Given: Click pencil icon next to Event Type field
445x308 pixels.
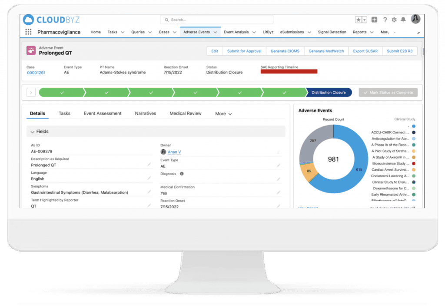Looking at the screenshot, I should point(278,166).
